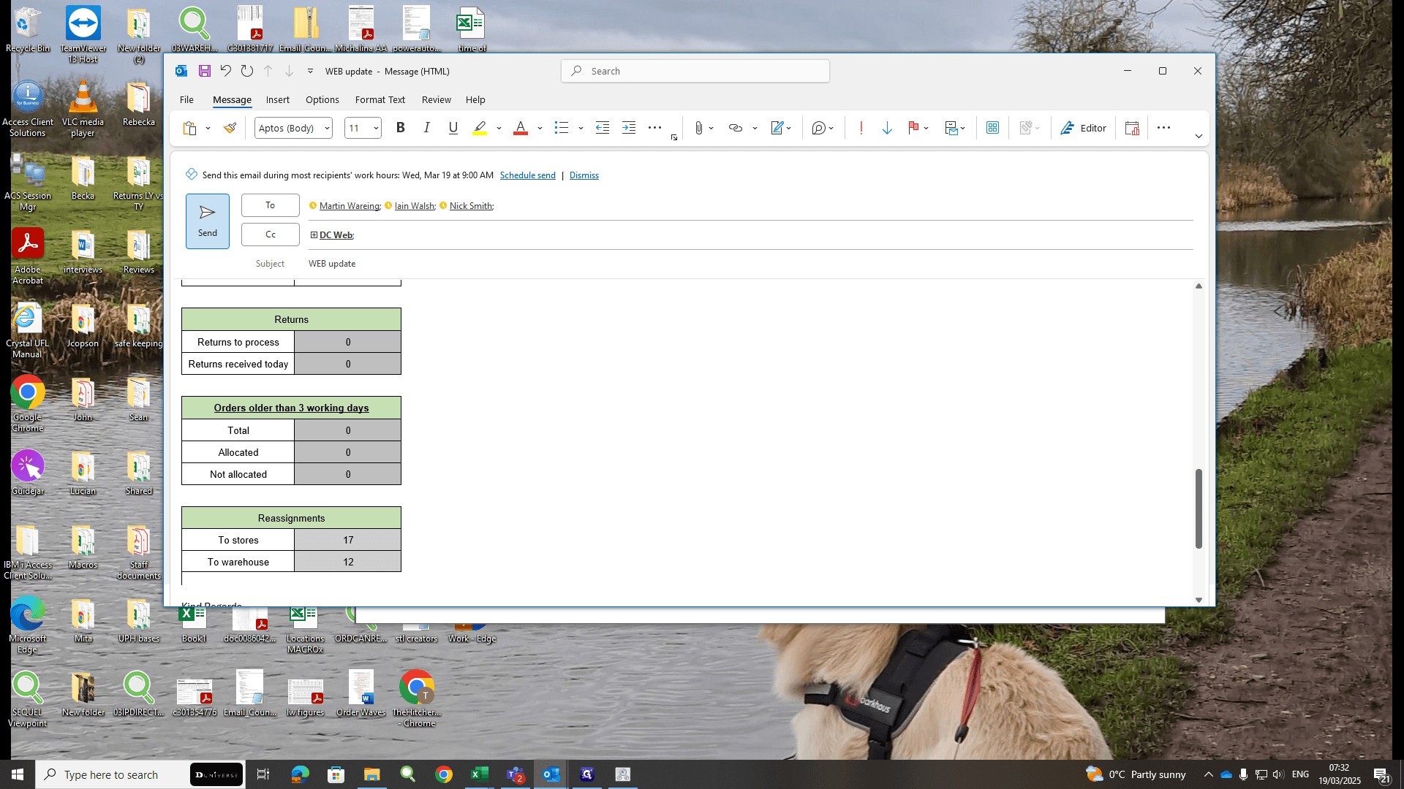Open highlight color dropdown arrow
The height and width of the screenshot is (789, 1404).
pos(499,129)
